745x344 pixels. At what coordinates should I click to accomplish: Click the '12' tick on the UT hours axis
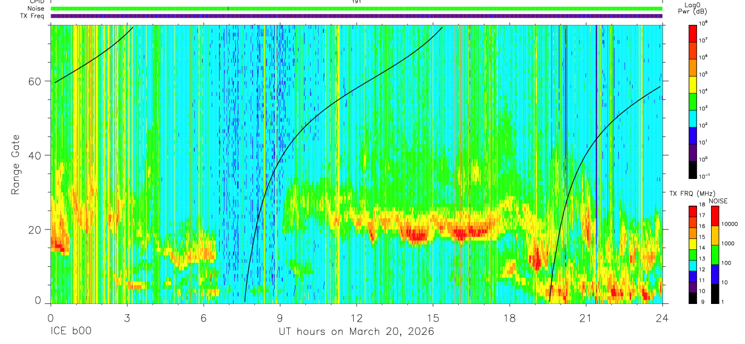point(356,317)
